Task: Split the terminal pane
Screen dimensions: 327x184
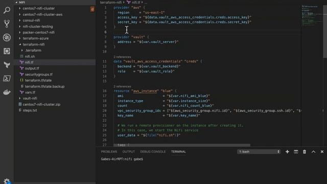Action: pos(296,152)
